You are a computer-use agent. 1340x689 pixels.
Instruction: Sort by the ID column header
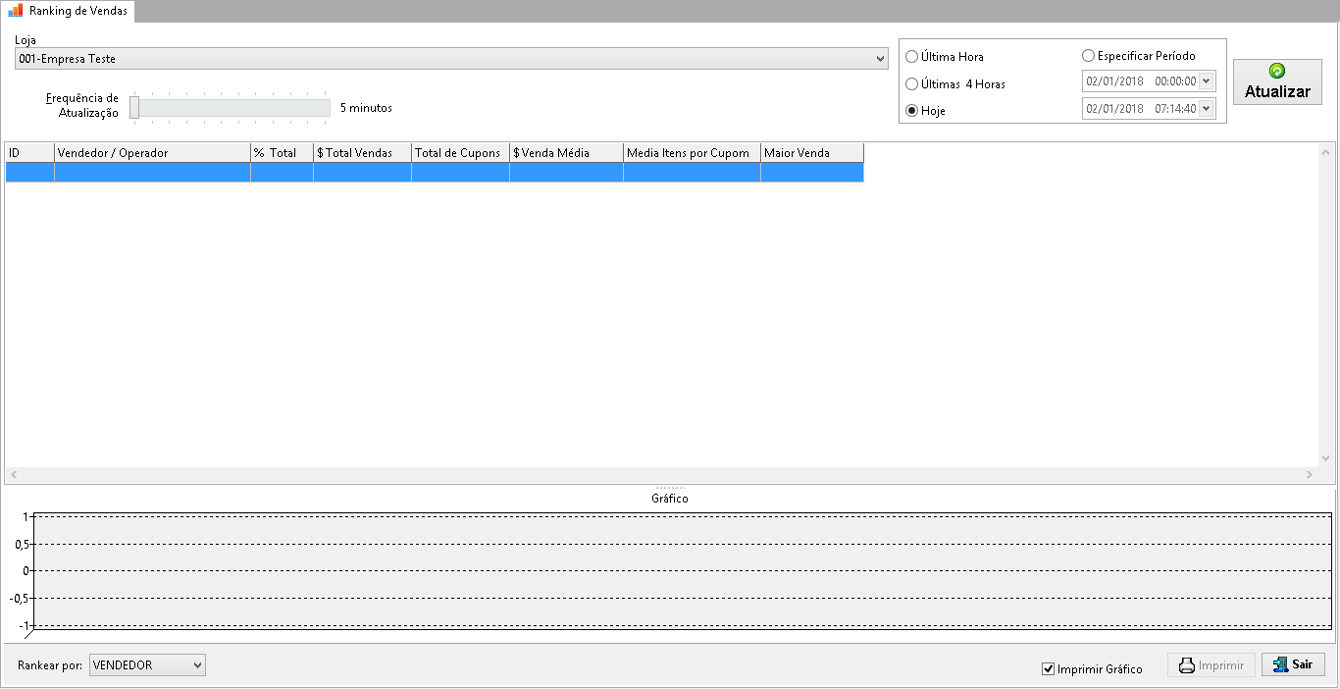point(29,153)
